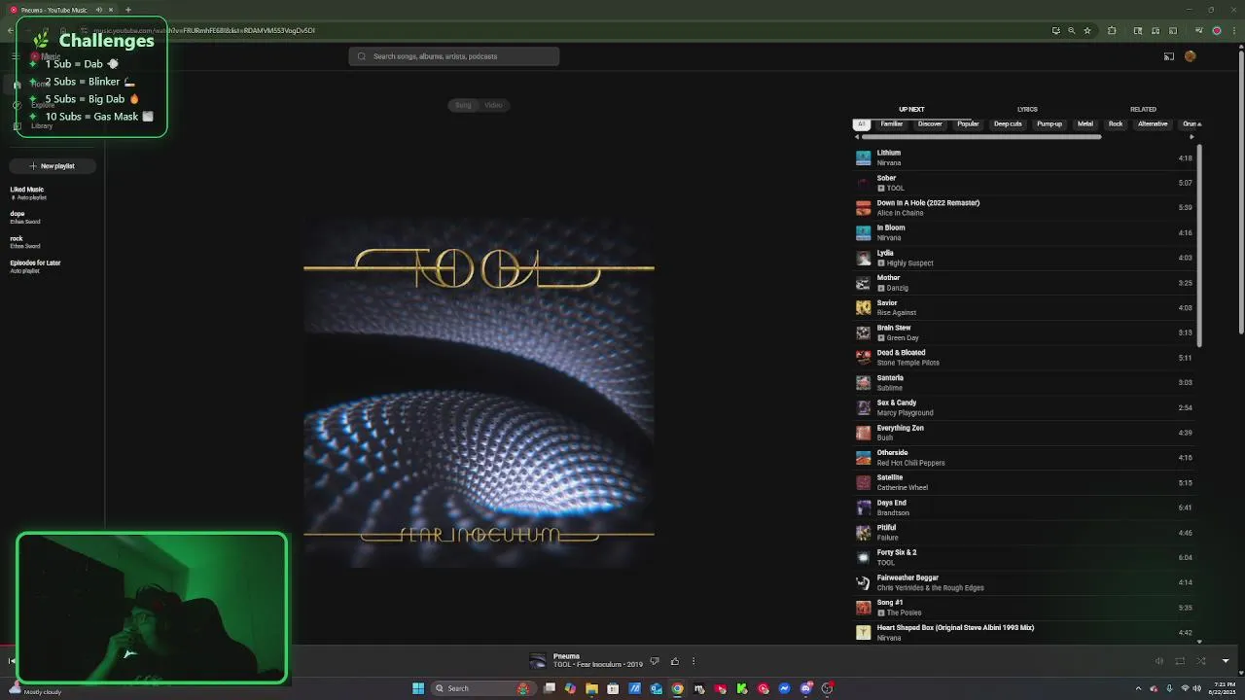Open more actions menu in player bar
The image size is (1245, 700).
[x=694, y=661]
